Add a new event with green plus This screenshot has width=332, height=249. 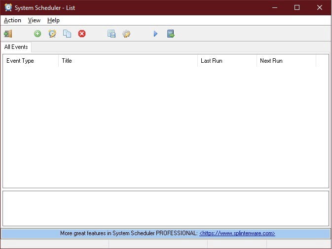tap(37, 34)
